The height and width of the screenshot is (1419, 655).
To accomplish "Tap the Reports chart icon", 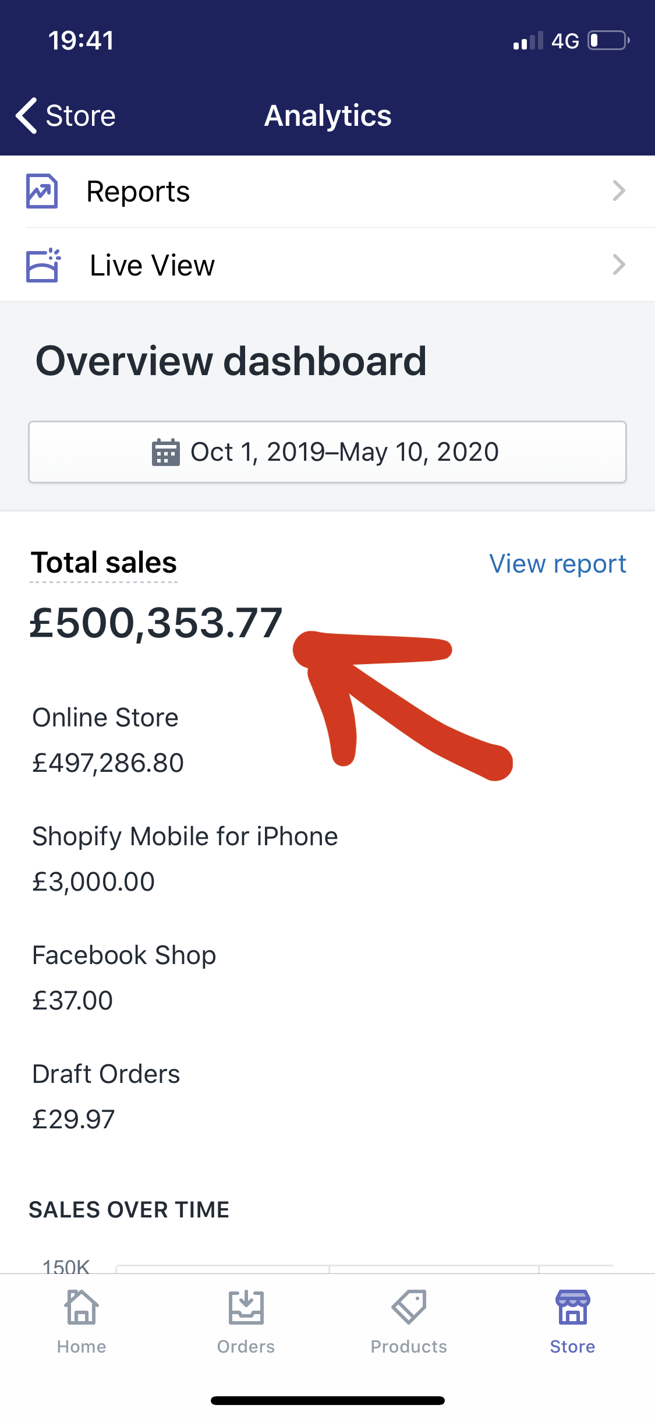I will click(42, 191).
